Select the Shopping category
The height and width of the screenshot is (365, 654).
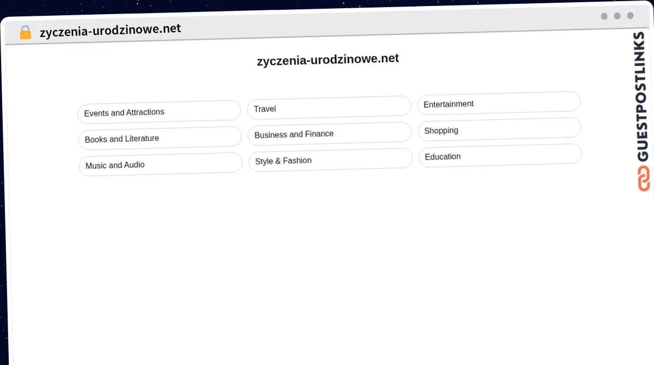(x=499, y=130)
